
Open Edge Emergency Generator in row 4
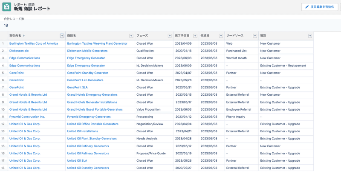[x=86, y=66]
